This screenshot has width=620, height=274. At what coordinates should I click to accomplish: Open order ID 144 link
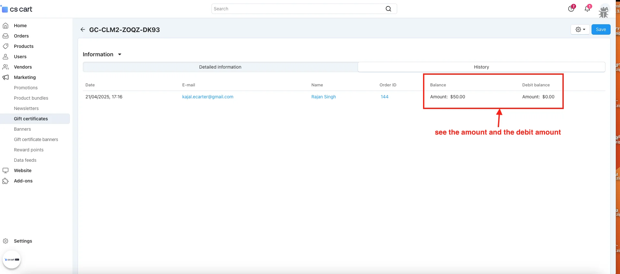pyautogui.click(x=385, y=97)
